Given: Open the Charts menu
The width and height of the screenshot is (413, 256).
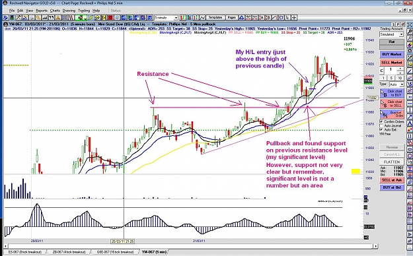Looking at the screenshot, I should pyautogui.click(x=55, y=11).
